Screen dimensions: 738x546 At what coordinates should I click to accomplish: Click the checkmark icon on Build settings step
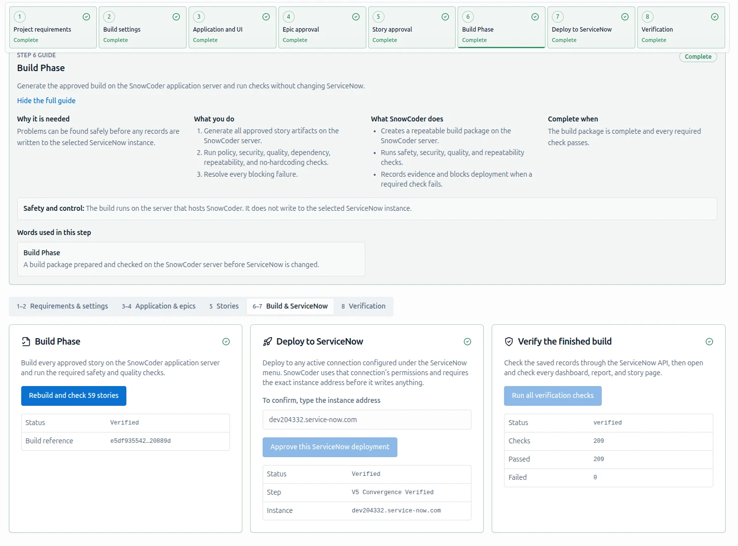point(176,17)
